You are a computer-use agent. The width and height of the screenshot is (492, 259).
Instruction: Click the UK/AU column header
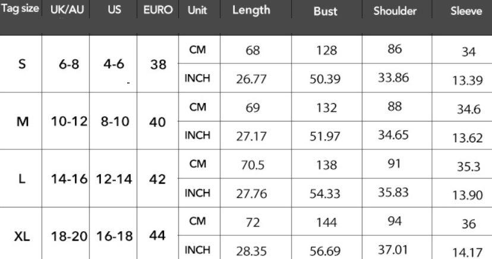point(66,12)
